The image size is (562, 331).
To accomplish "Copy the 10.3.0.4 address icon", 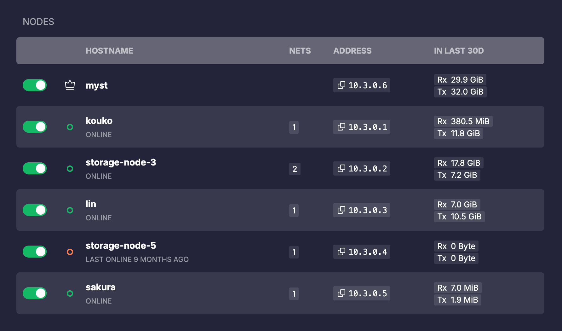I will coord(341,252).
